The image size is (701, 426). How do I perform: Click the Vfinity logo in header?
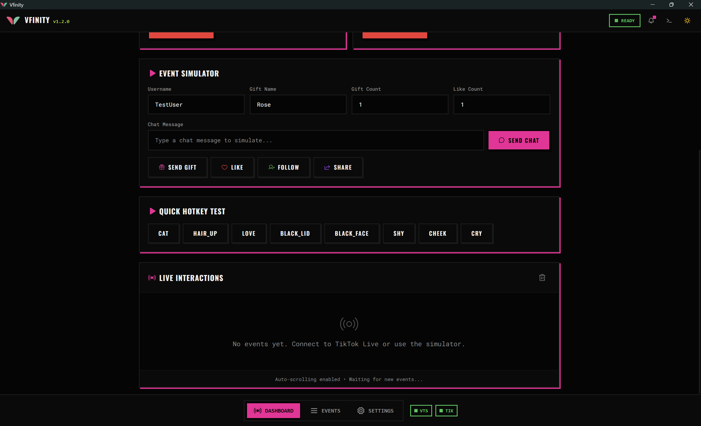(13, 20)
